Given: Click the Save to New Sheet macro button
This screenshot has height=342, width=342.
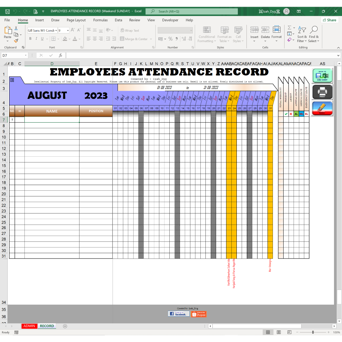Looking at the screenshot, I should pos(322,75).
